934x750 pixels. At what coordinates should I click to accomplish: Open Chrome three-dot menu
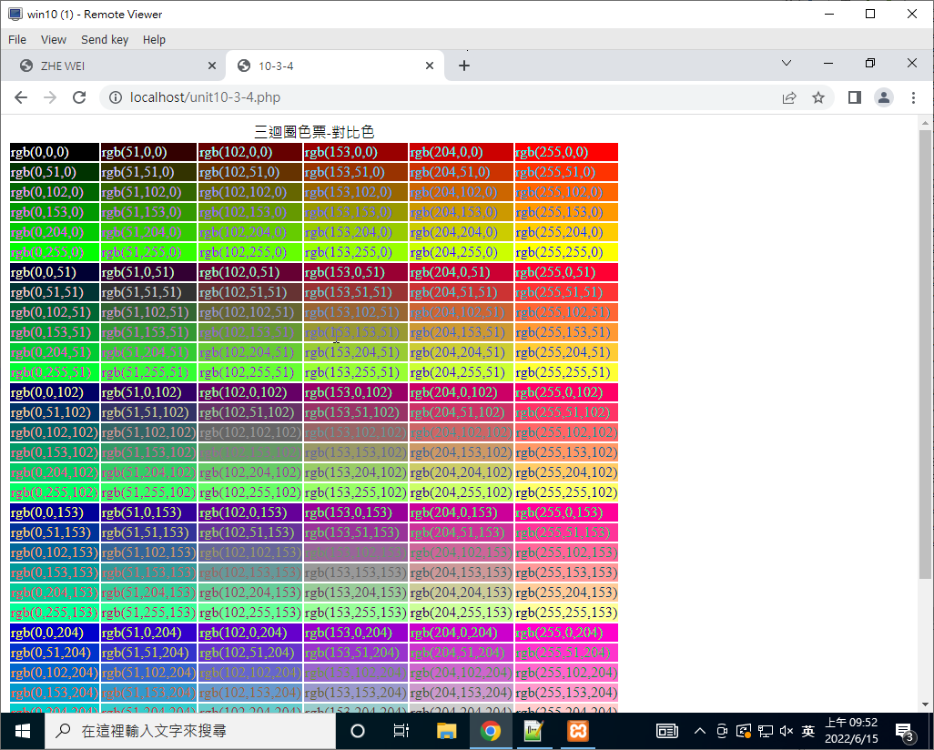coord(912,97)
